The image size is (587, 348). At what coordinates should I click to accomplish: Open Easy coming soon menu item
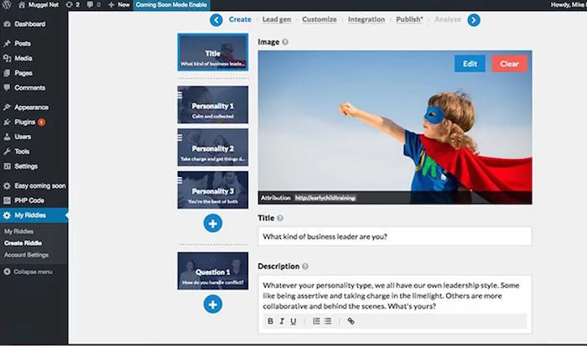click(34, 185)
